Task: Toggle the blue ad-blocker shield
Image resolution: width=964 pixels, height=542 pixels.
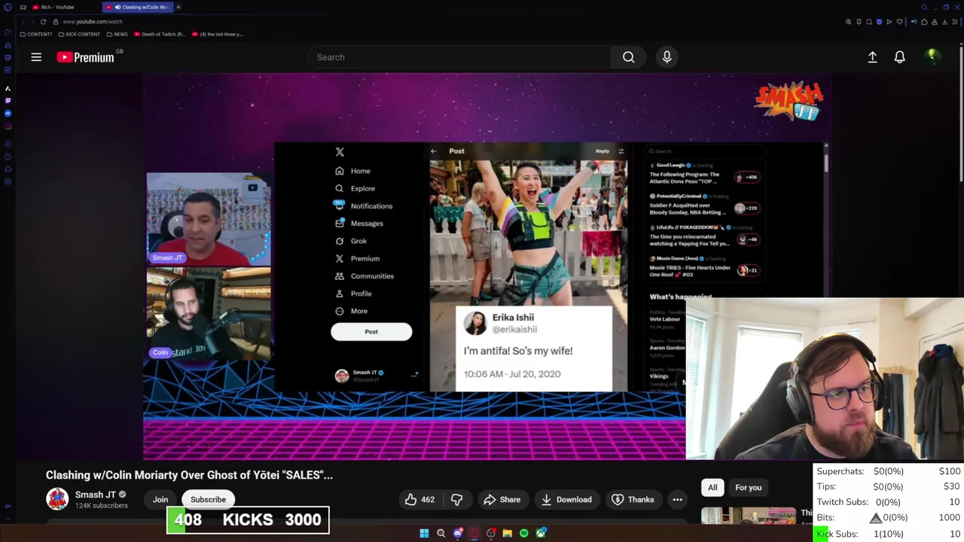Action: [879, 22]
